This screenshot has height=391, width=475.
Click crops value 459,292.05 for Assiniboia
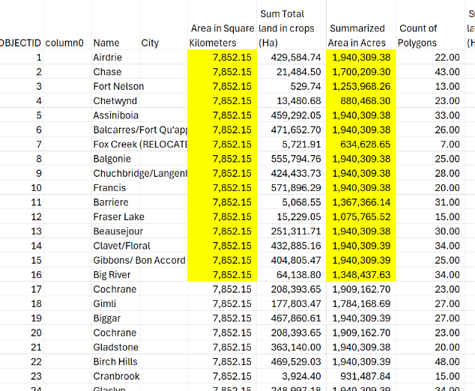pos(296,115)
